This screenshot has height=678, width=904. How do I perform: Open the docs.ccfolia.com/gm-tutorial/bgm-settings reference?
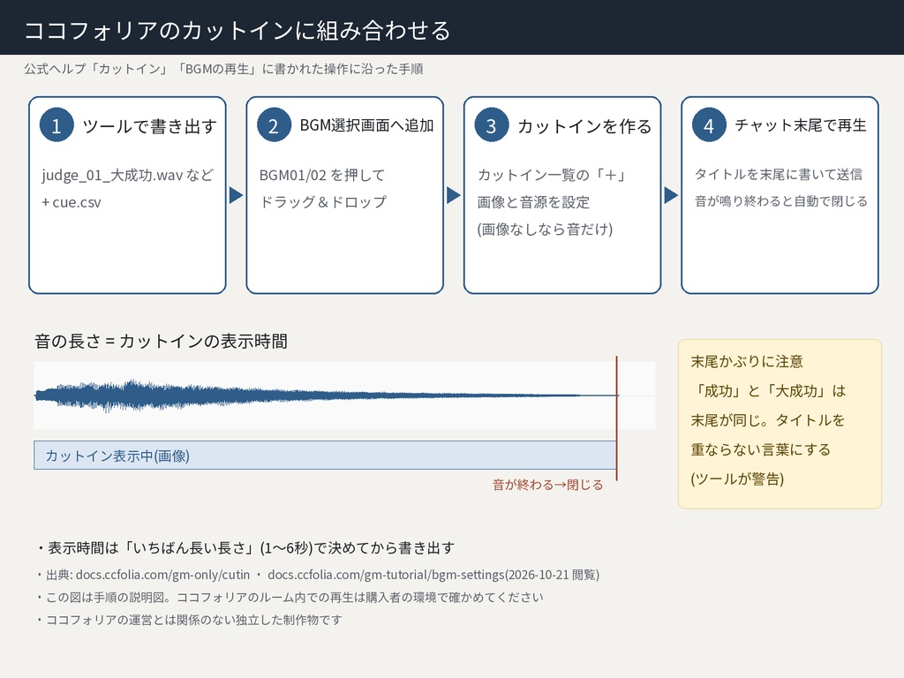click(387, 575)
